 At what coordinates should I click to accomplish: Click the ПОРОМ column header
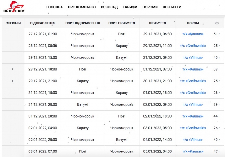click(193, 23)
